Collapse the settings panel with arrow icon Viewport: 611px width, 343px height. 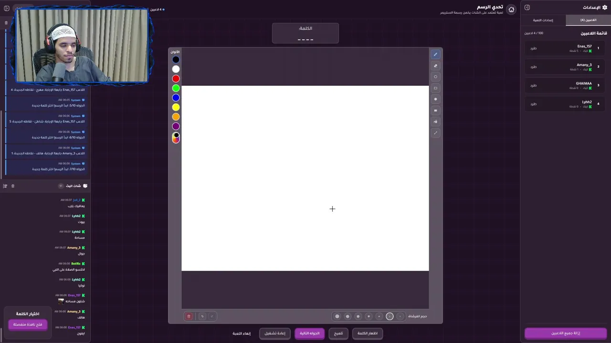point(527,8)
